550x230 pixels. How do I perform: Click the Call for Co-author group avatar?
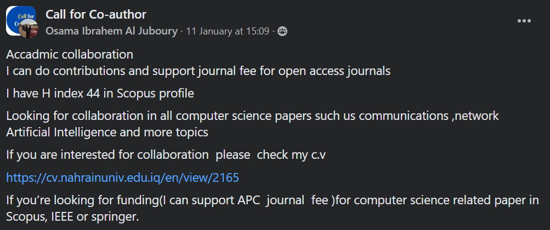click(x=20, y=20)
